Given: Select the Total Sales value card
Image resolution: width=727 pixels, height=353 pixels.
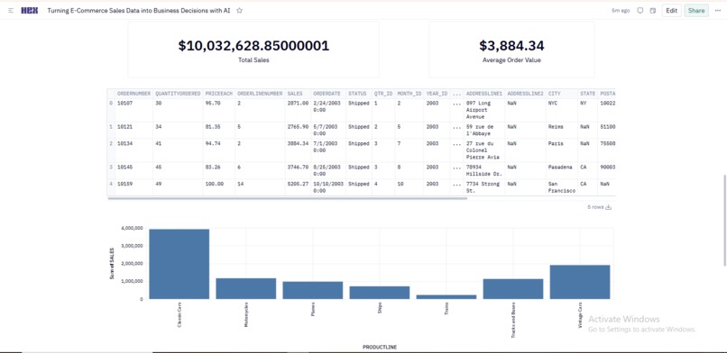Looking at the screenshot, I should pos(253,50).
